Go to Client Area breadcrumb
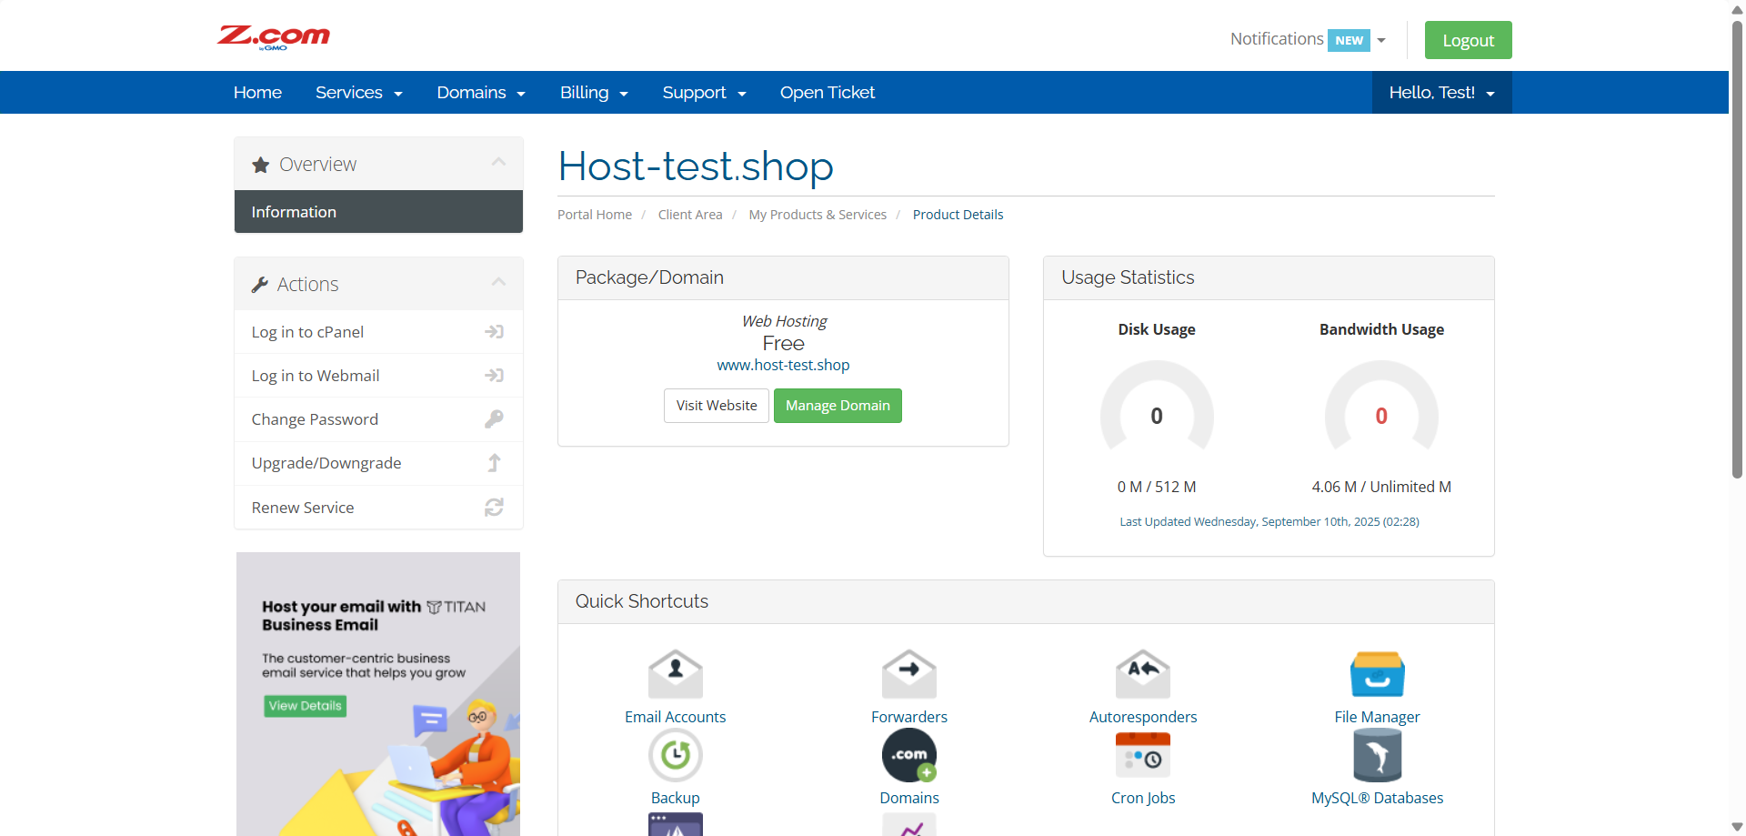 690,215
